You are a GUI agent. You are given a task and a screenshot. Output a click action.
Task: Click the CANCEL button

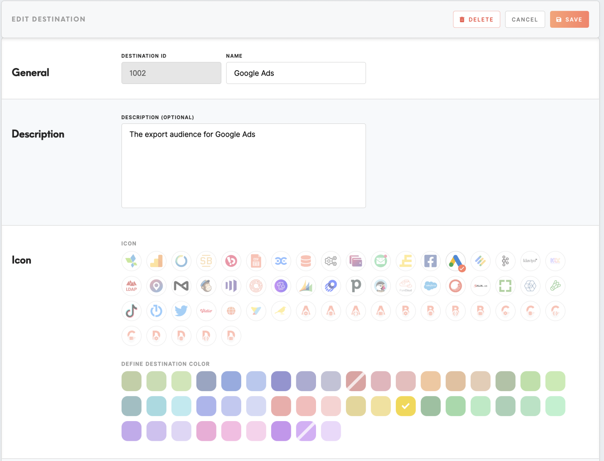click(x=525, y=19)
